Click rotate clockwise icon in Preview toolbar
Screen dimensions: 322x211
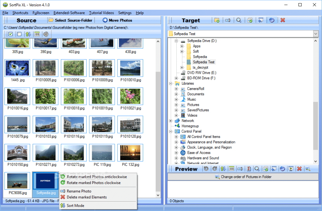click(x=214, y=169)
